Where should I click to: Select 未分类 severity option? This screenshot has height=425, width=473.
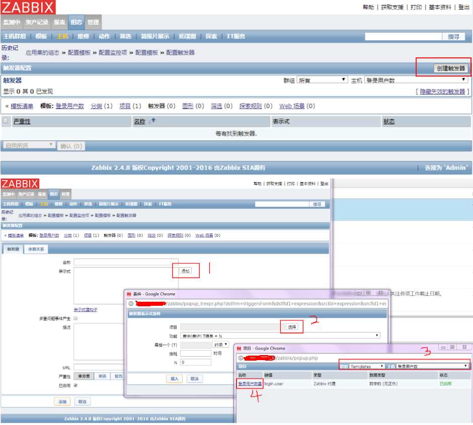click(x=84, y=376)
